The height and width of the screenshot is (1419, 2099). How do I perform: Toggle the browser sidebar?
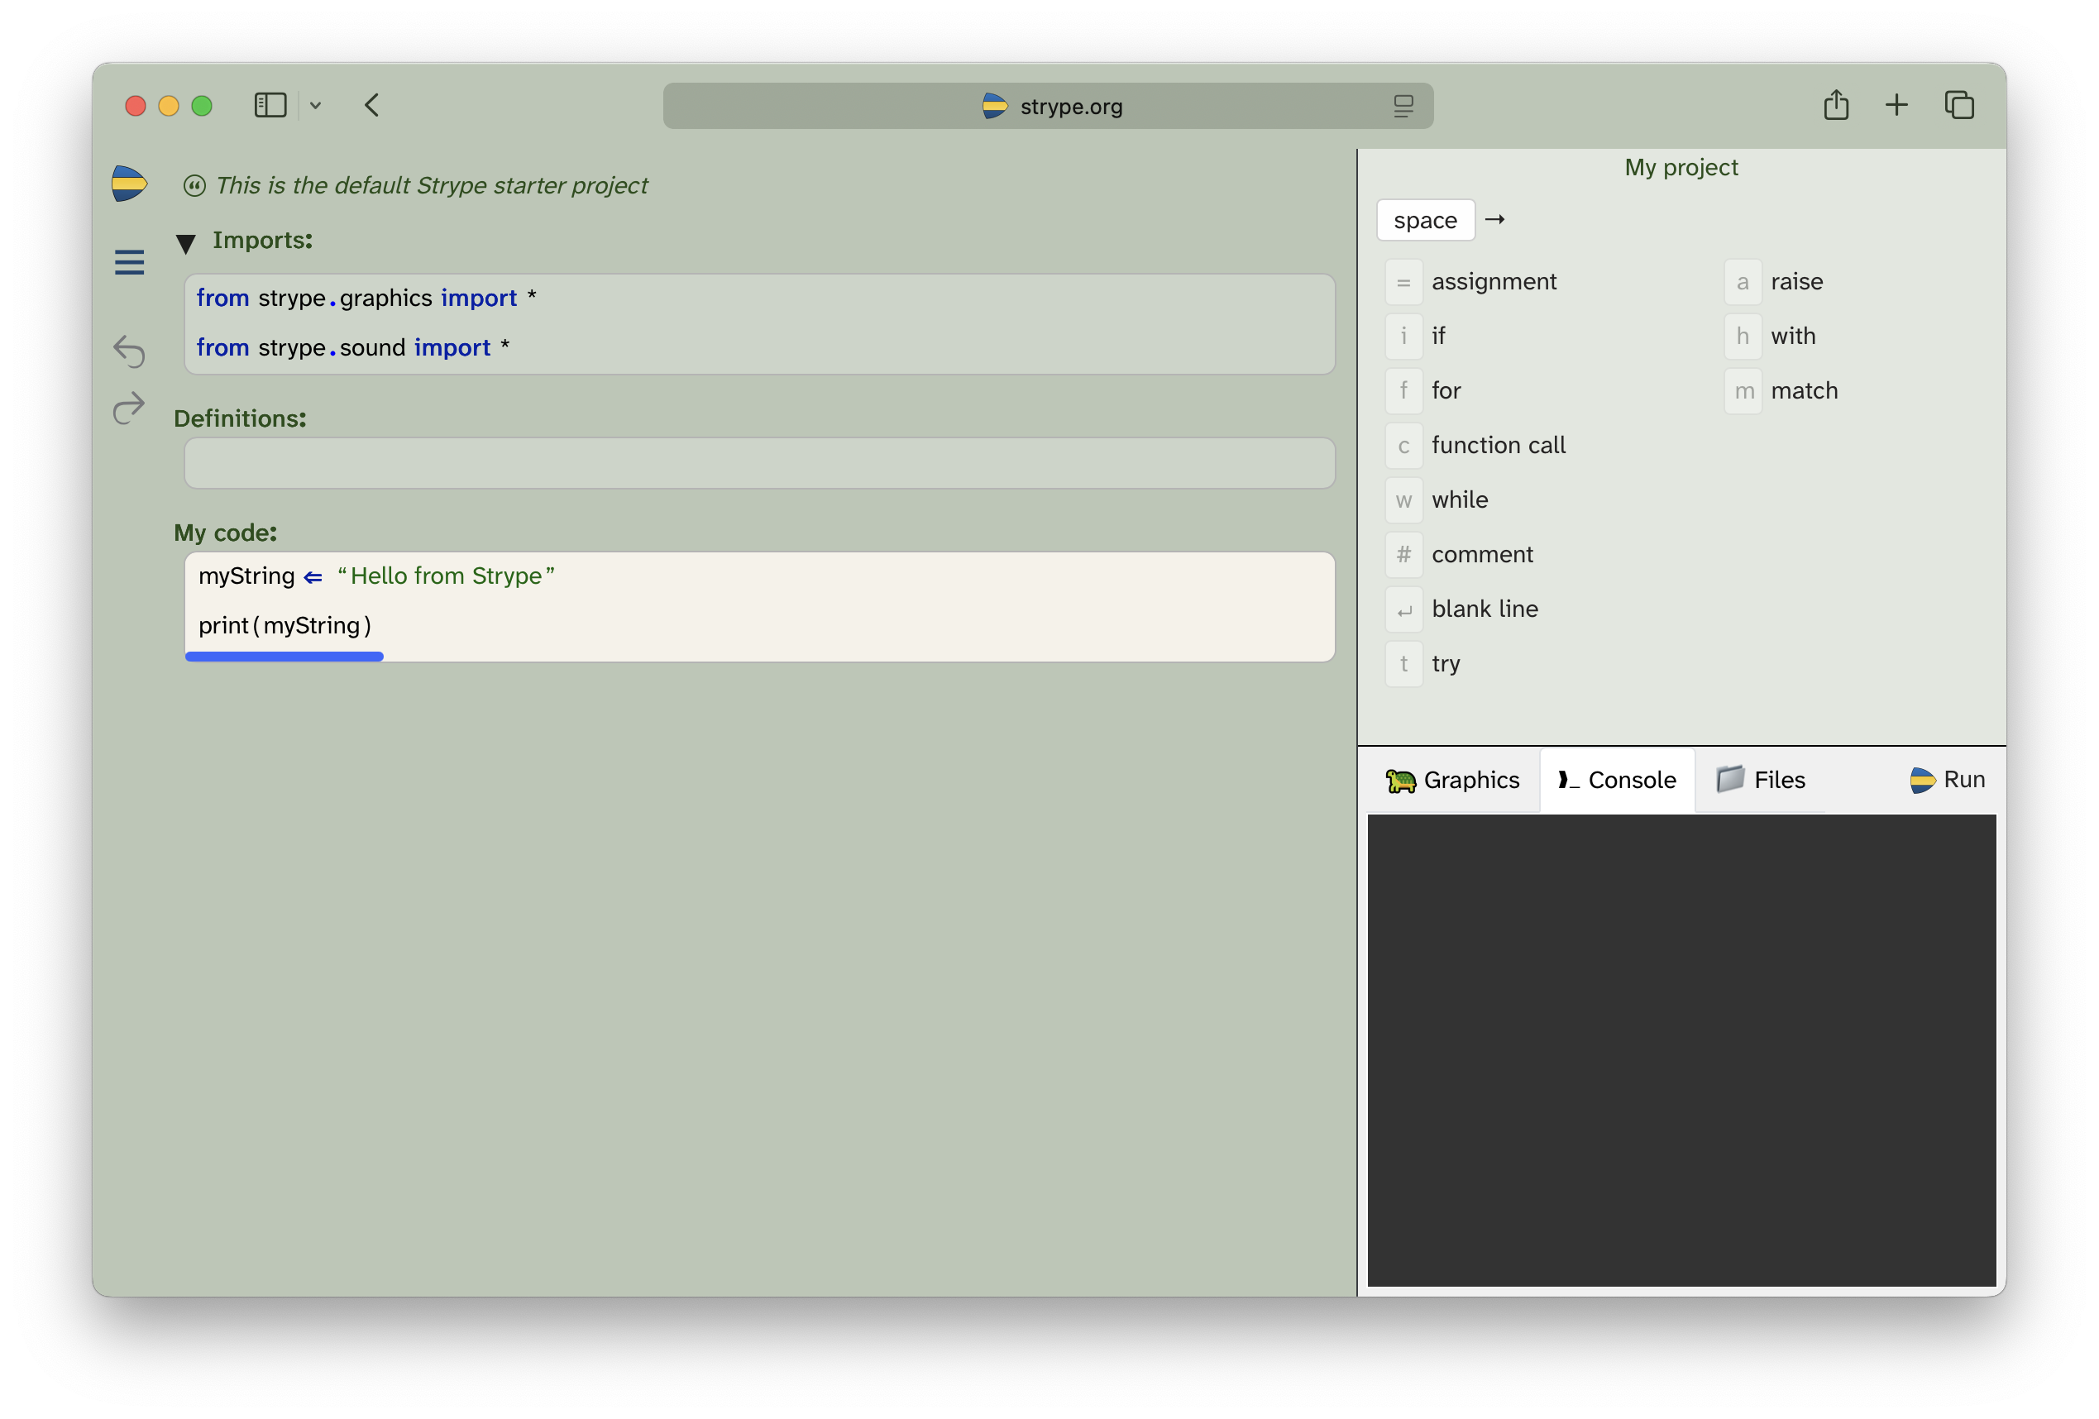[x=270, y=106]
